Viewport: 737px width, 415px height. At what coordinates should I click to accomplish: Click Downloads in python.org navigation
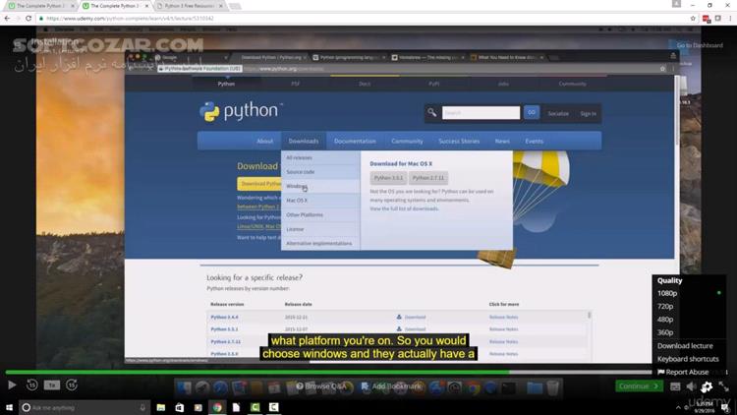(x=304, y=142)
